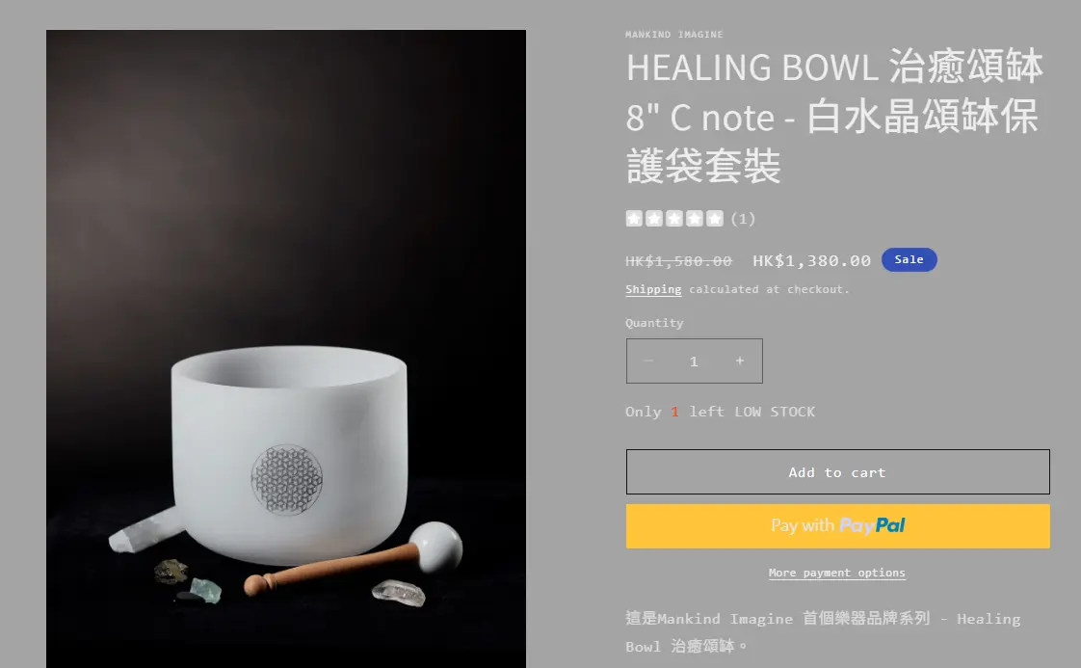Click the Mankind Imagine vendor label

[x=674, y=35]
